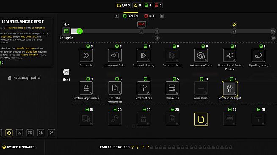Screen dimensions: 277x155
Task: Choose the Platform Adjustments upgrade
Action: coord(86,88)
